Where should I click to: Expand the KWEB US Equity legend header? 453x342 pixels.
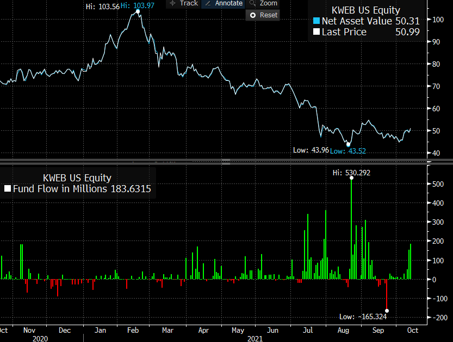(366, 10)
